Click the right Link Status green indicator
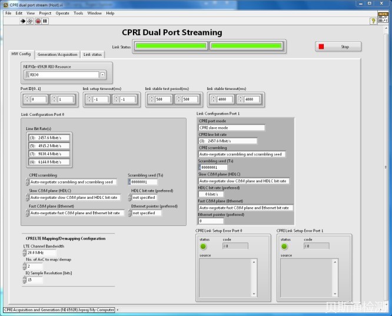The image size is (392, 316). click(246, 46)
